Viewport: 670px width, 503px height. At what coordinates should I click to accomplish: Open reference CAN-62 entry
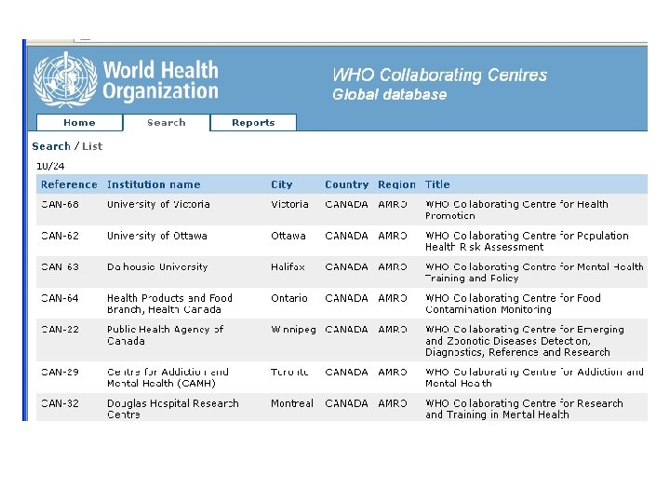[x=60, y=236]
